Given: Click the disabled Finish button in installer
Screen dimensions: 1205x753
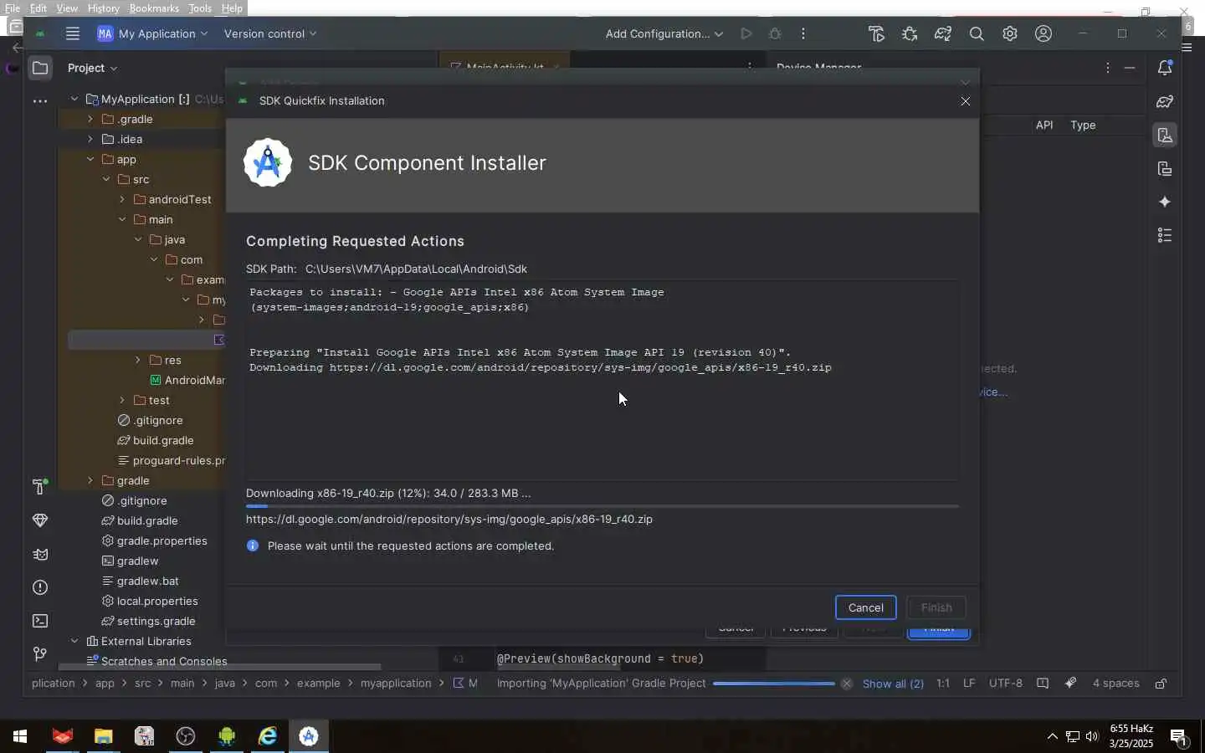Looking at the screenshot, I should [x=936, y=607].
